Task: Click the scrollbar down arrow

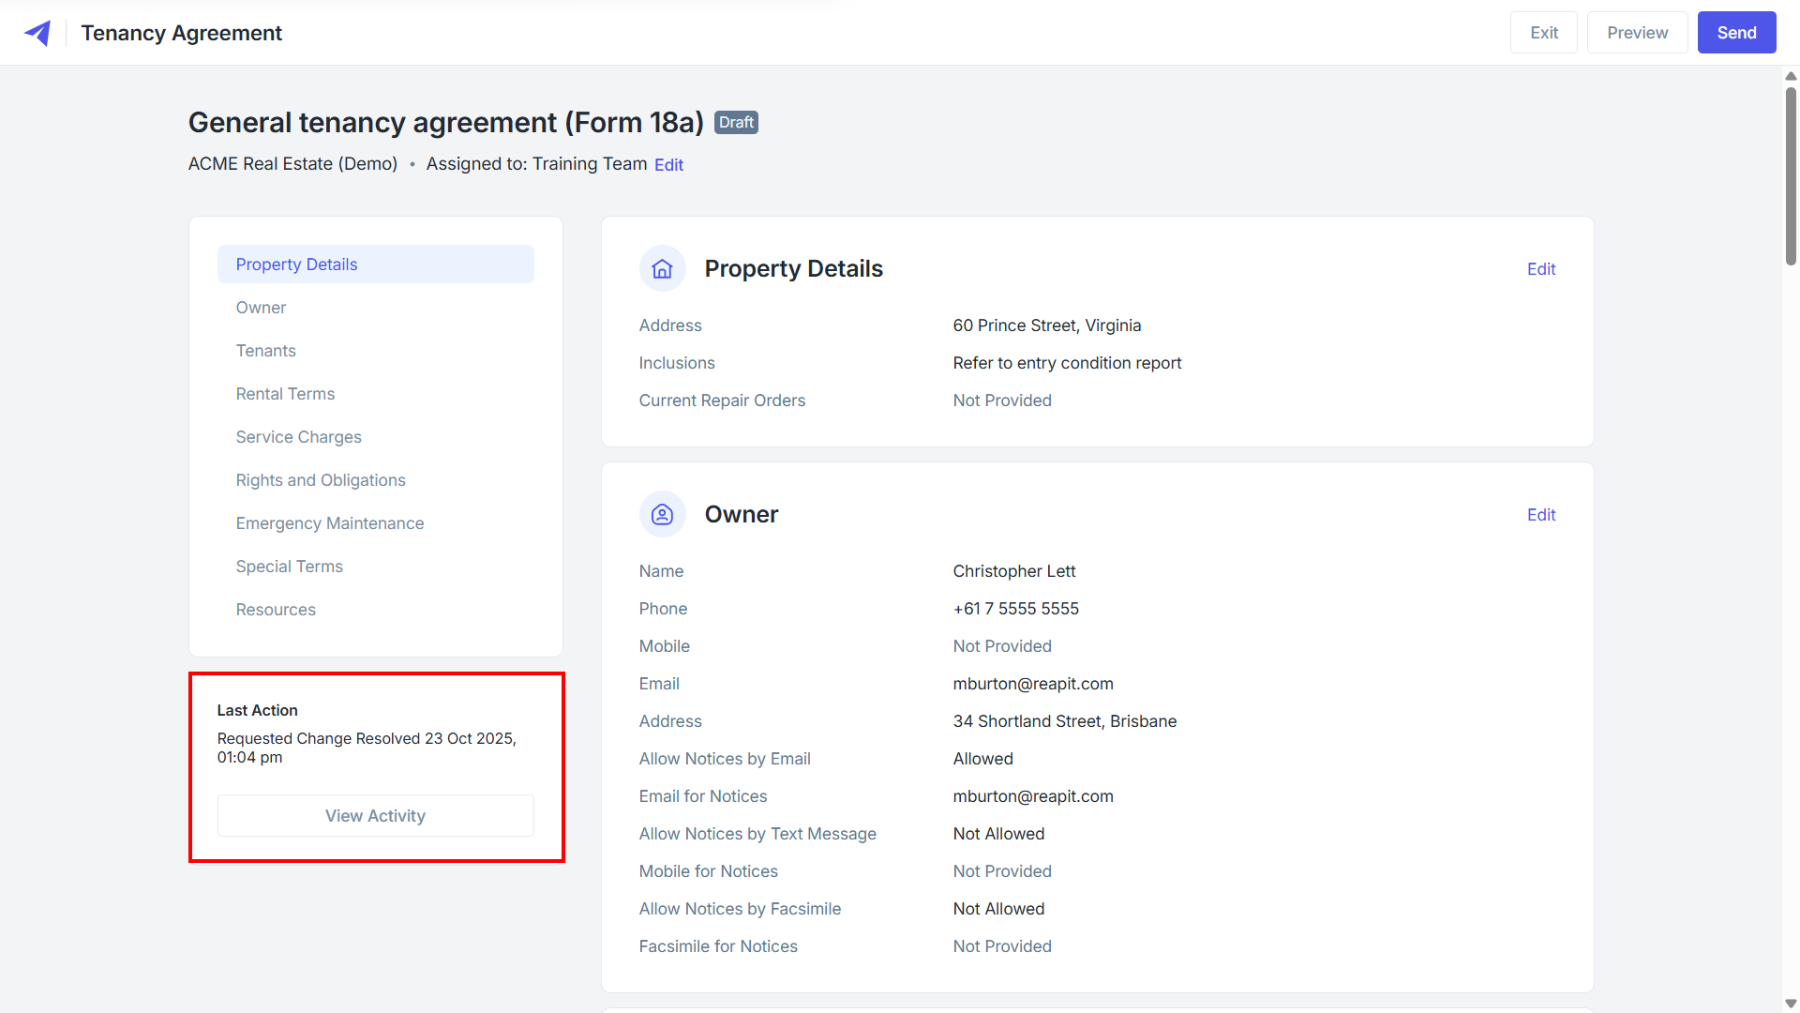Action: [1791, 1004]
